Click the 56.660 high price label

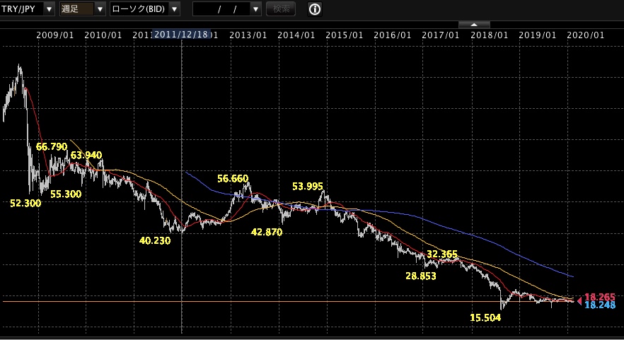click(x=233, y=179)
